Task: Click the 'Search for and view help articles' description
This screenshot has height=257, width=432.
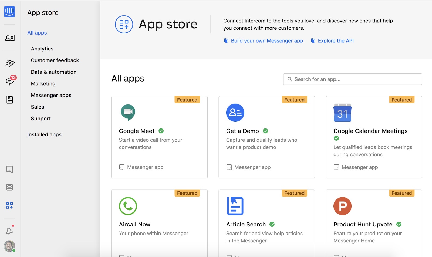Action: pos(264,237)
